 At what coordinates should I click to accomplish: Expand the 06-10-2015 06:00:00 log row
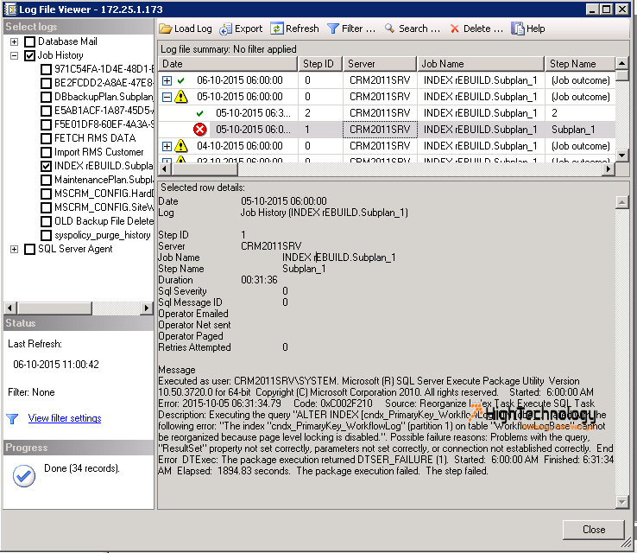167,80
